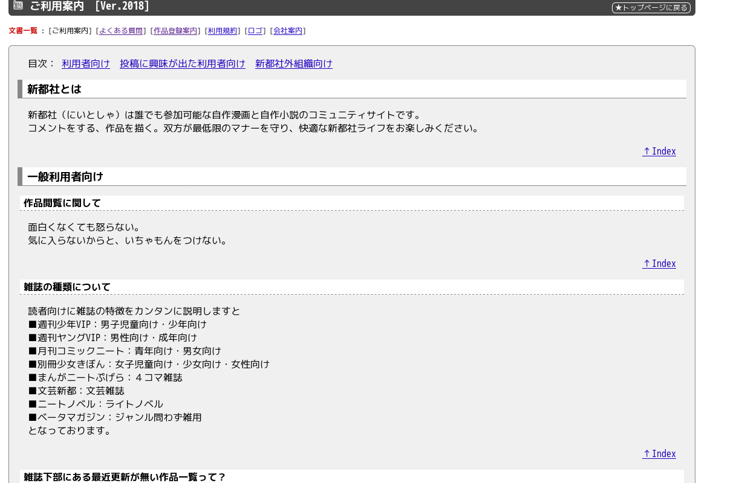Click ↑Index link below 新都社とは section
Image resolution: width=742 pixels, height=483 pixels.
pos(659,152)
